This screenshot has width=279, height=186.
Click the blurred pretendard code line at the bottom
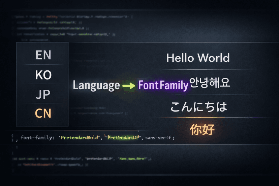click(x=82, y=159)
